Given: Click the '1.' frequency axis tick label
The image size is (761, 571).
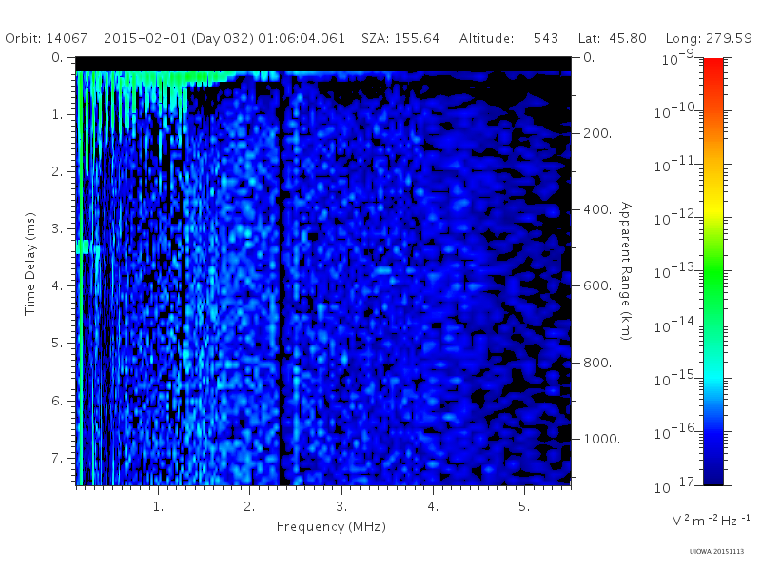Looking at the screenshot, I should [158, 506].
